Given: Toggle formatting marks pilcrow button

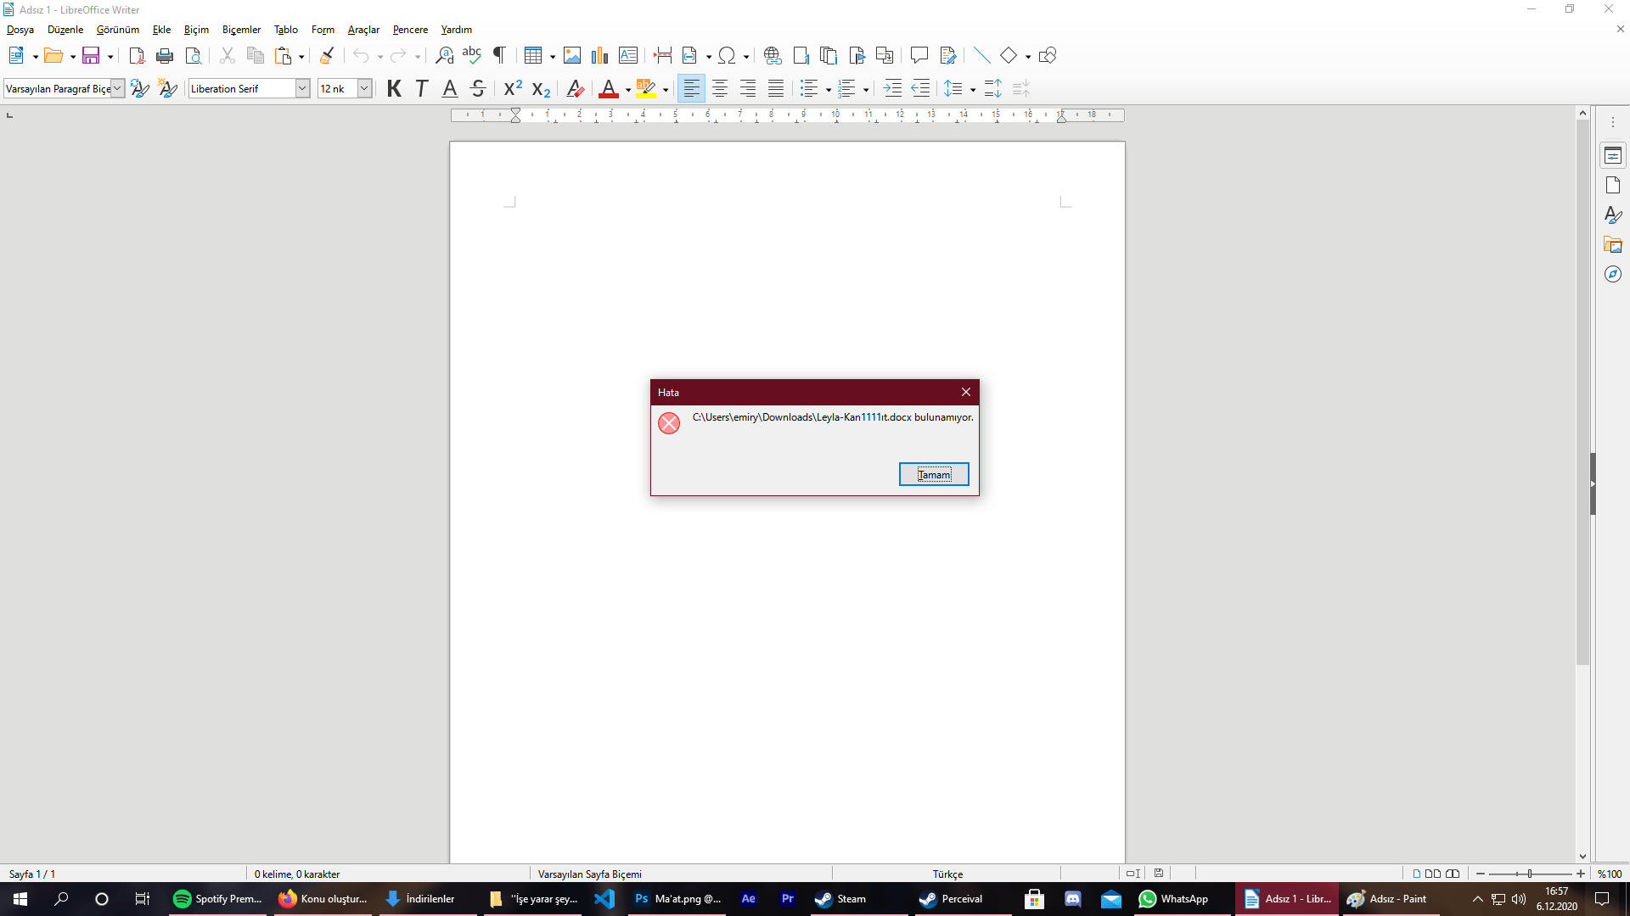Looking at the screenshot, I should click(499, 56).
